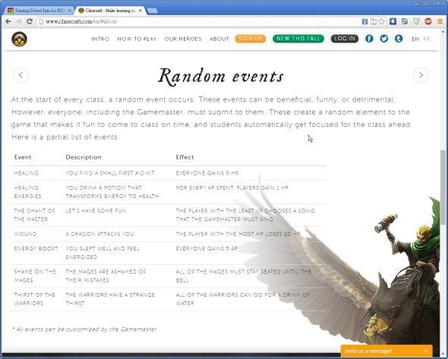Open the HOW TO PLAY menu item
The image size is (448, 359).
coord(137,39)
